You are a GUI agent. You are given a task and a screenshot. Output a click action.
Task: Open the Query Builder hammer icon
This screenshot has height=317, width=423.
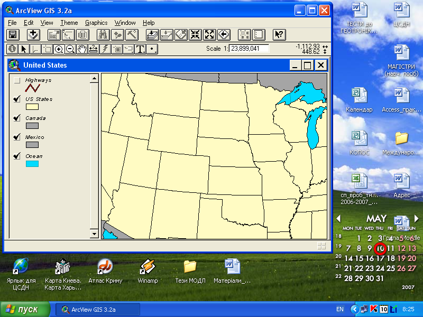132,35
